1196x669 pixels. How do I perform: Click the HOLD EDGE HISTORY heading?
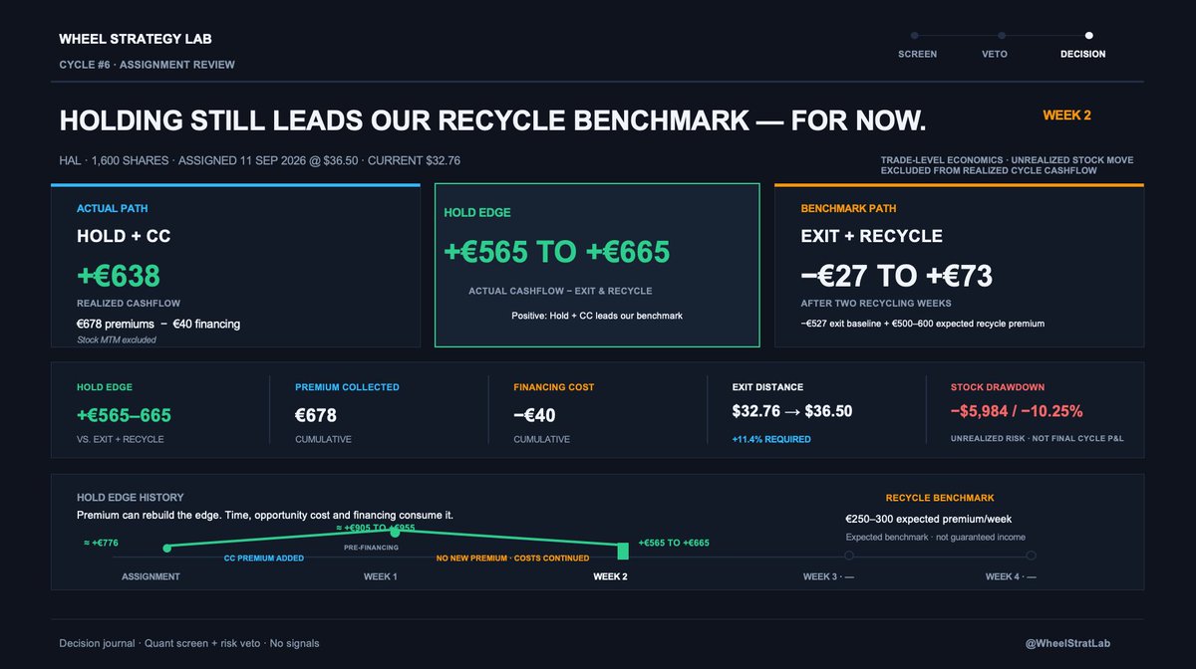131,498
